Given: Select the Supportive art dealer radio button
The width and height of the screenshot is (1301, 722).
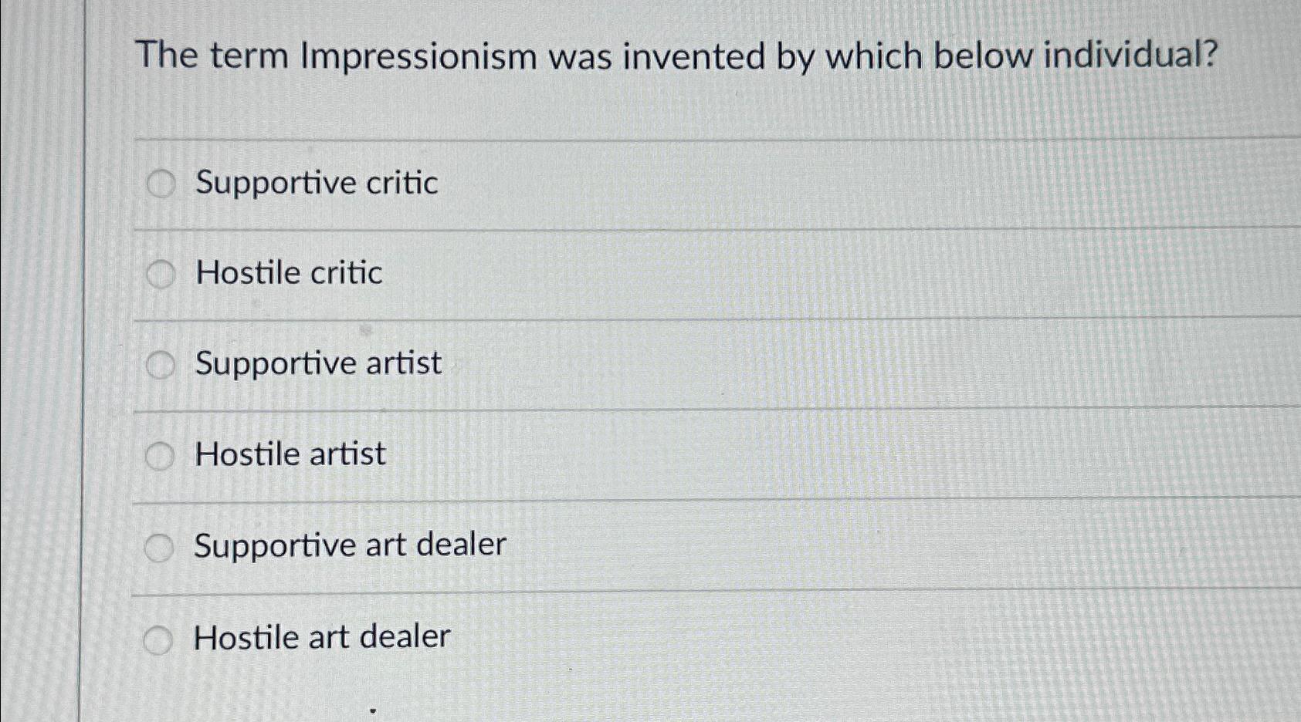Looking at the screenshot, I should [161, 546].
